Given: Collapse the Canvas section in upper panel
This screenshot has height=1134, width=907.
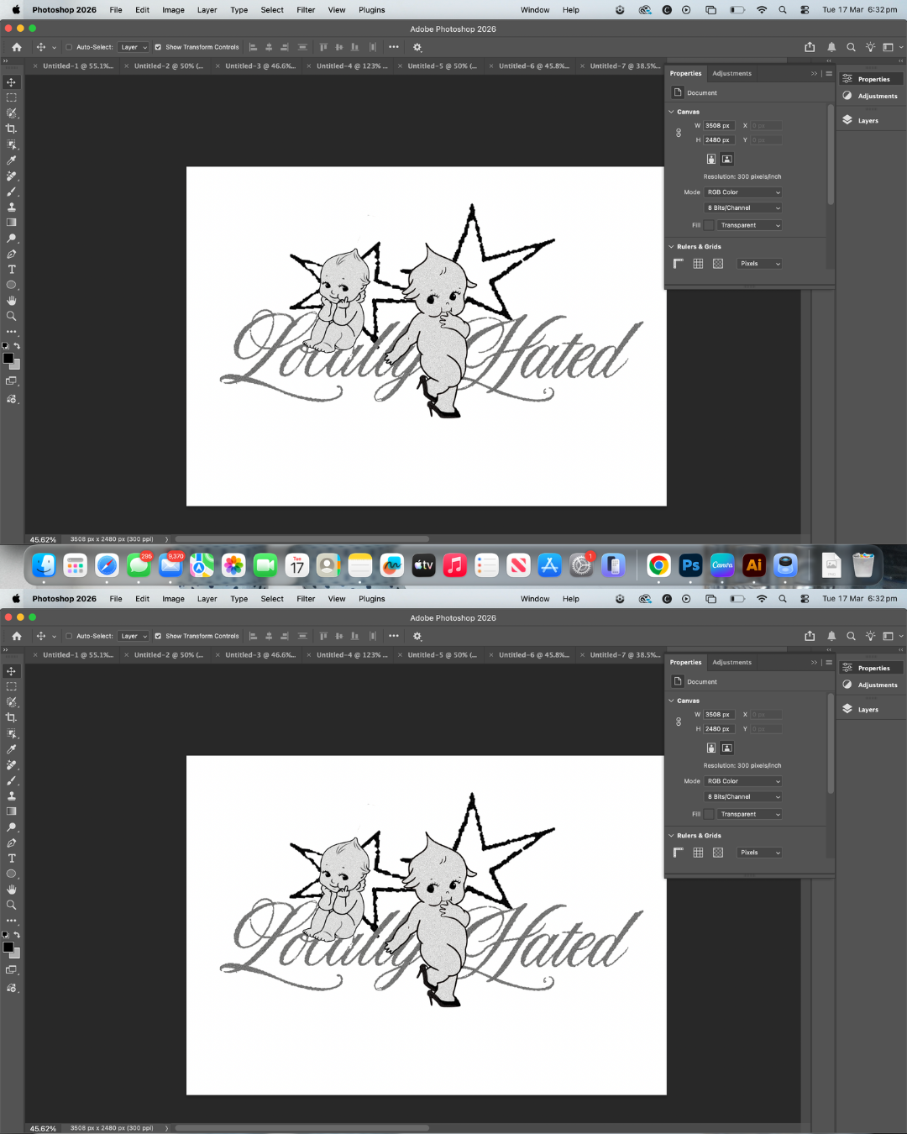Looking at the screenshot, I should pyautogui.click(x=672, y=112).
